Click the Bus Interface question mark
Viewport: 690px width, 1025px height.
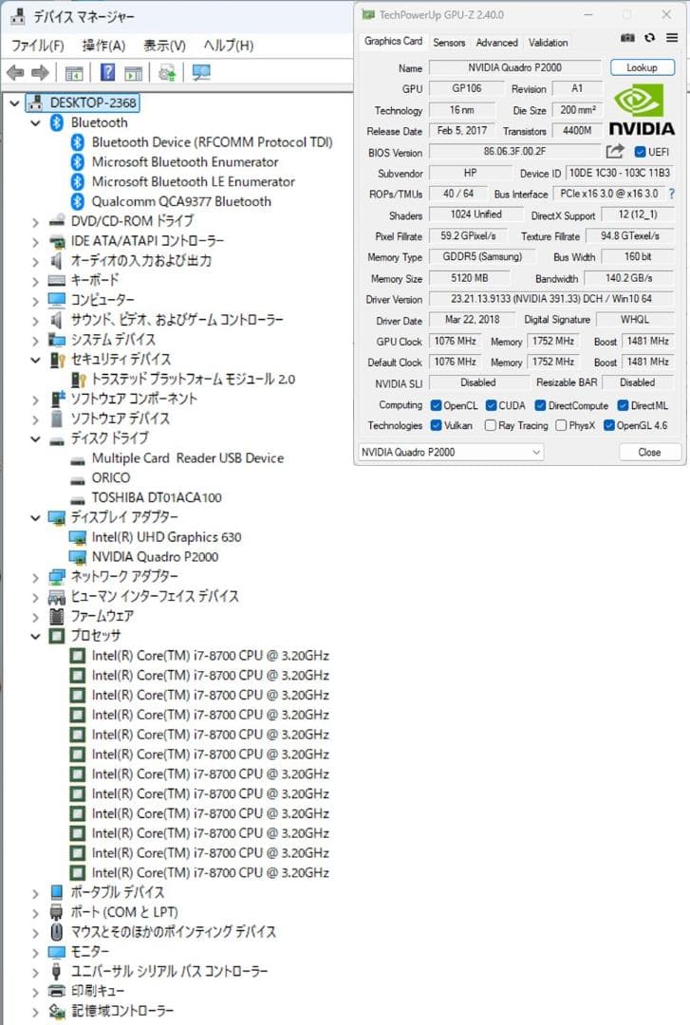pyautogui.click(x=672, y=195)
